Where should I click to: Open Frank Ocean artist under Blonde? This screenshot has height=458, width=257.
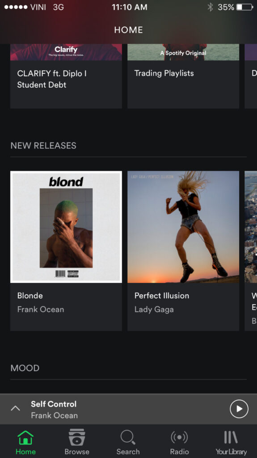point(41,310)
